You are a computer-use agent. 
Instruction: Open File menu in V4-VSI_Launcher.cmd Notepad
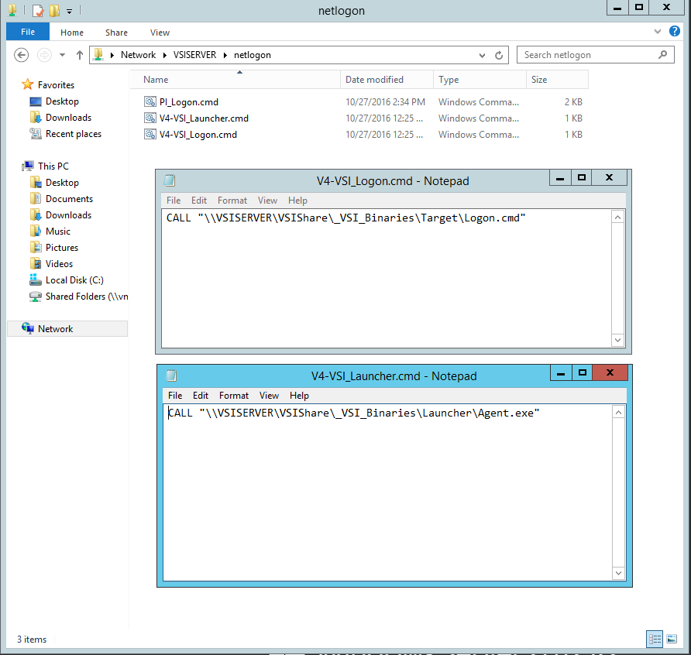click(175, 396)
